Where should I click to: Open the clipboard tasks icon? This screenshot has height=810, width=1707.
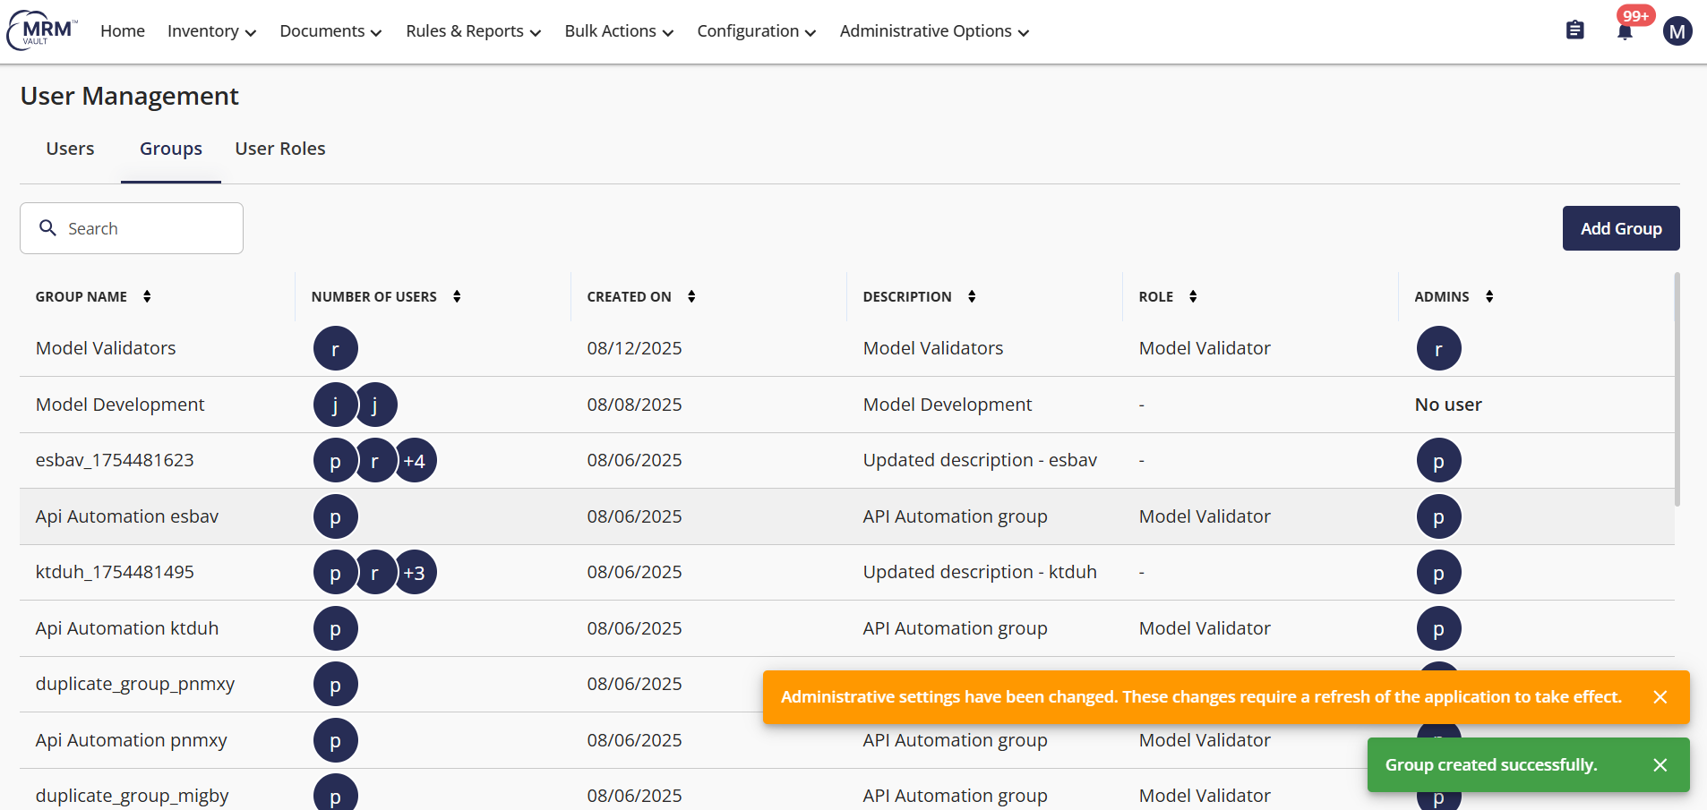coord(1574,30)
